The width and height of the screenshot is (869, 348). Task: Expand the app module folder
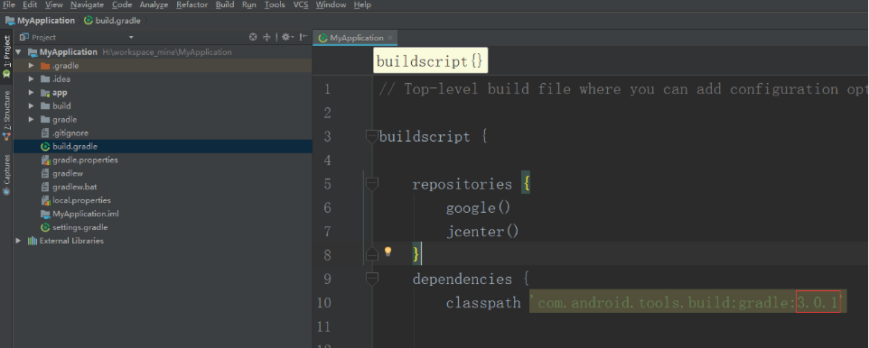pos(32,93)
